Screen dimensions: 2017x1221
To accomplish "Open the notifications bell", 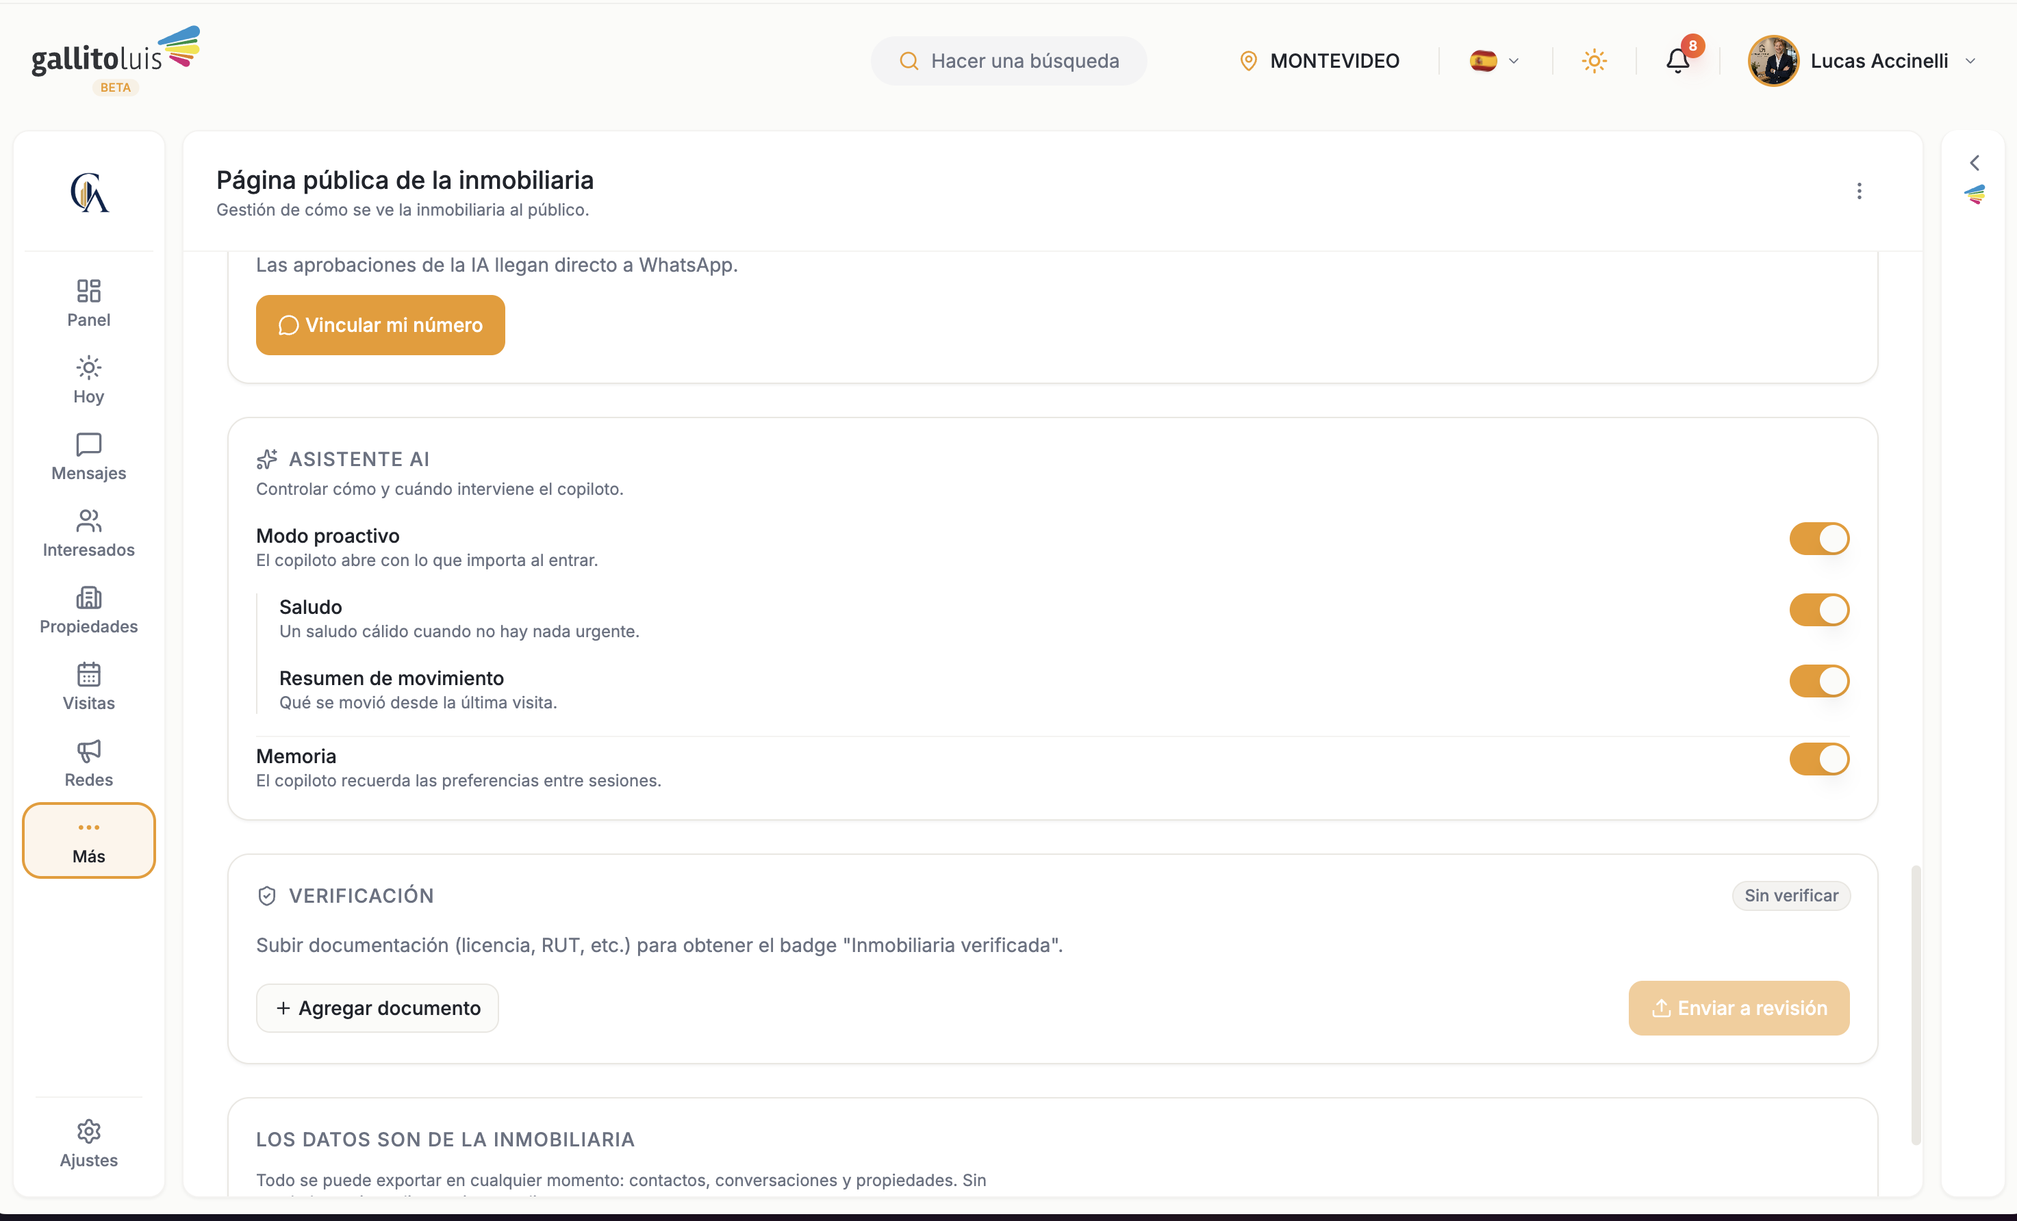I will tap(1677, 60).
